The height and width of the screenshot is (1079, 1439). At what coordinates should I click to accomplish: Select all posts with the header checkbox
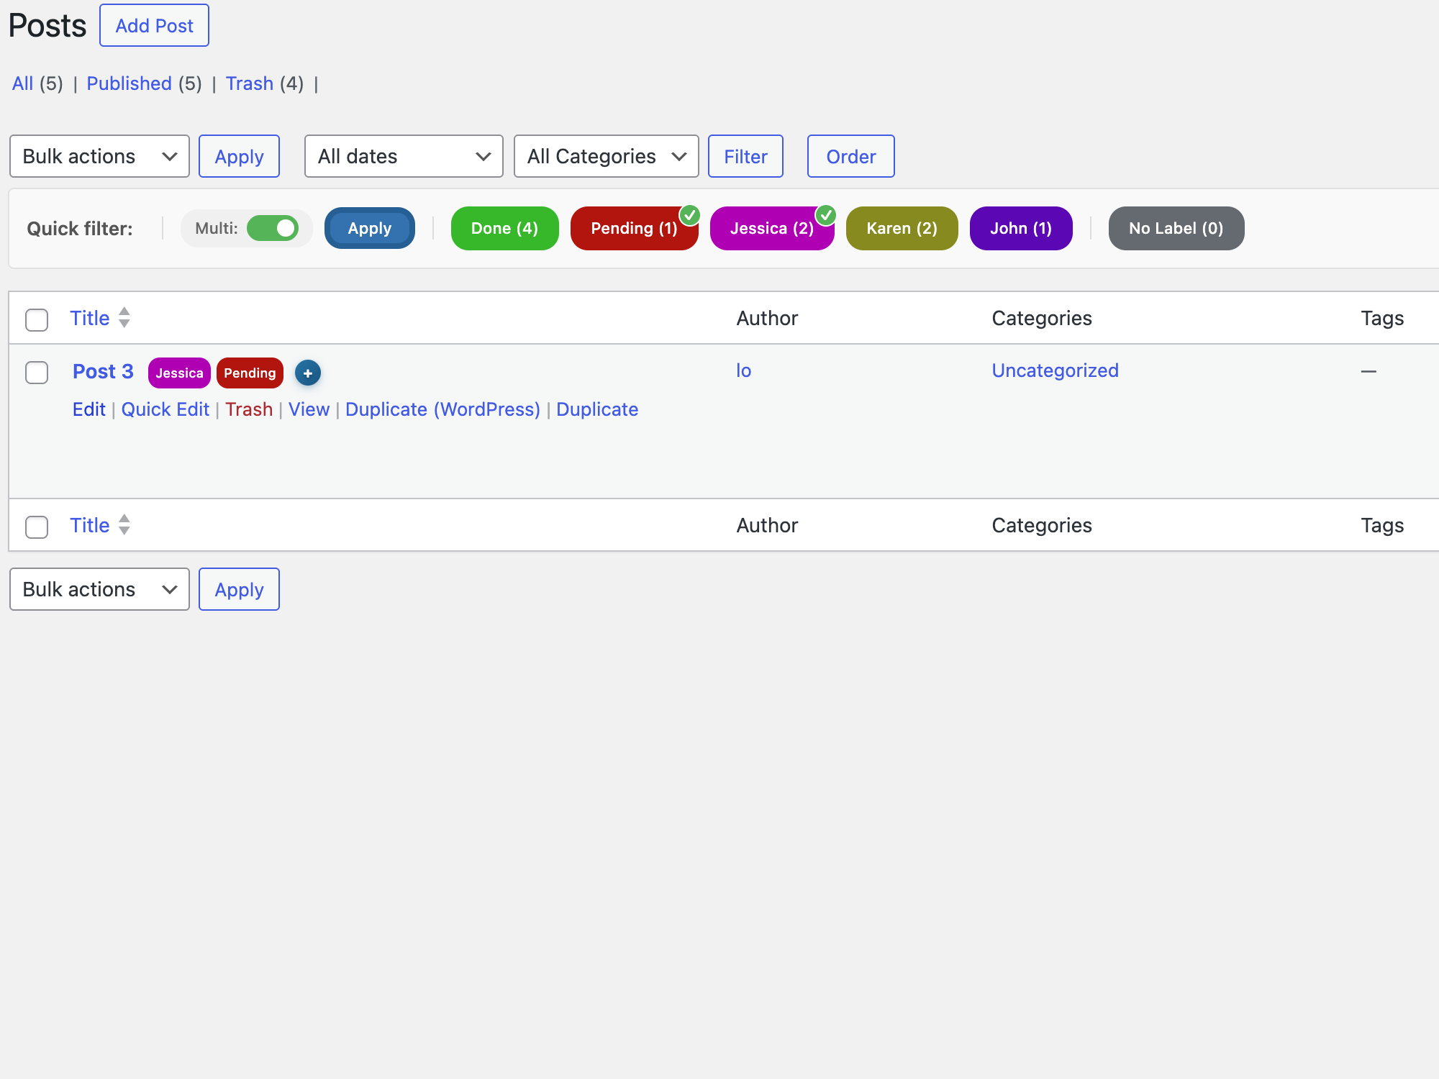[x=36, y=319]
